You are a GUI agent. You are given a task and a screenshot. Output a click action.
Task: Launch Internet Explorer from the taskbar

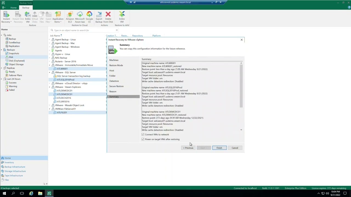click(31, 193)
